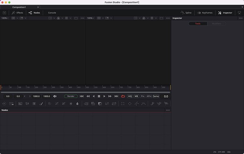
Task: Click the green Render button
Action: click(71, 96)
